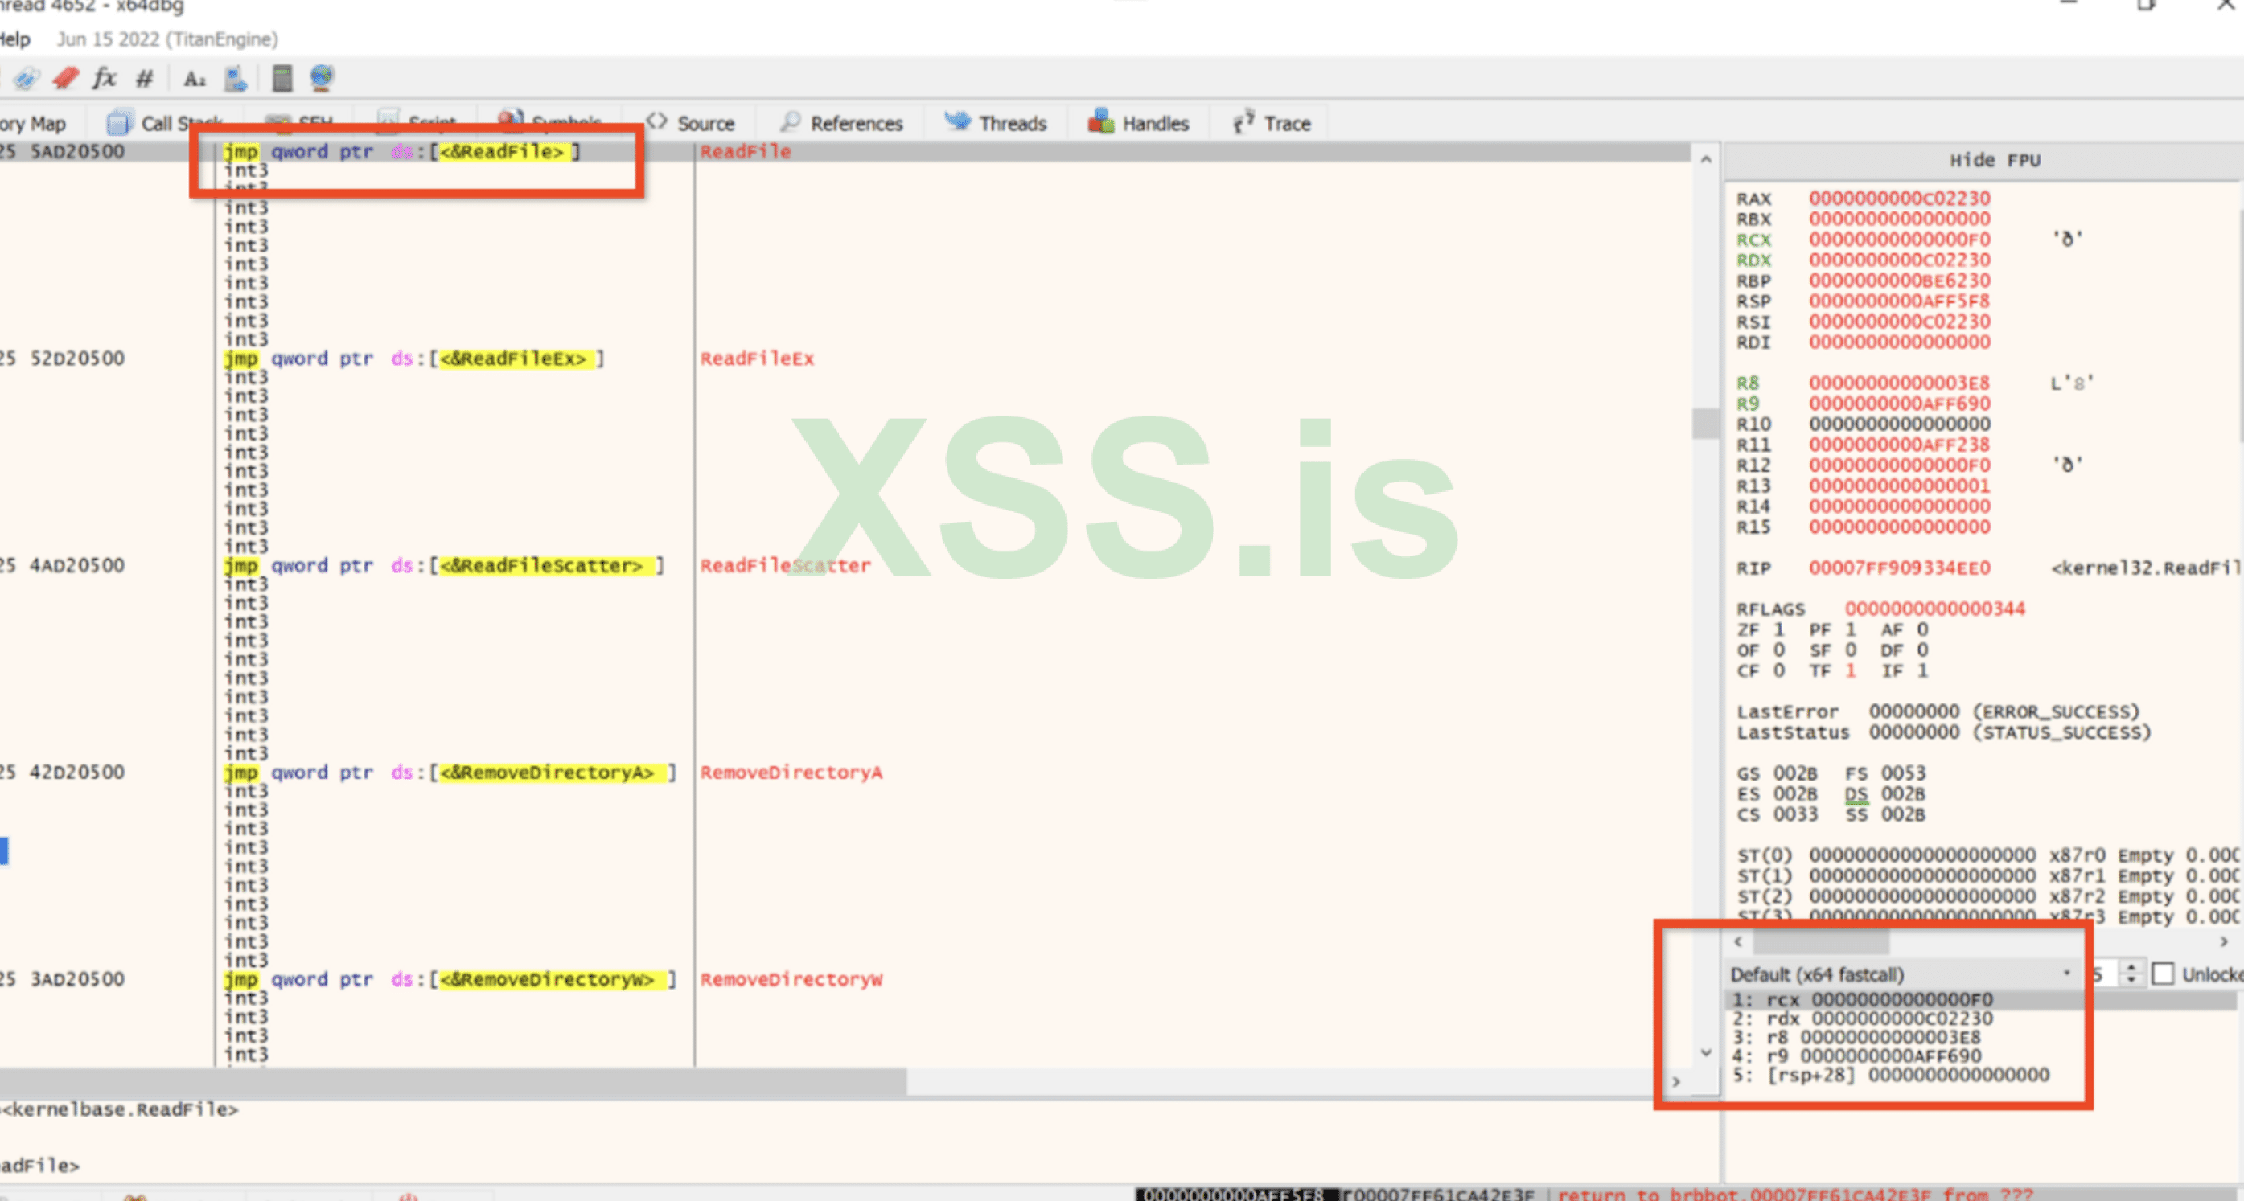Open the Handles tab
2244x1201 pixels.
point(1139,124)
